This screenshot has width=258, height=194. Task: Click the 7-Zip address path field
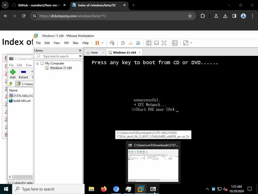[x=24, y=84]
